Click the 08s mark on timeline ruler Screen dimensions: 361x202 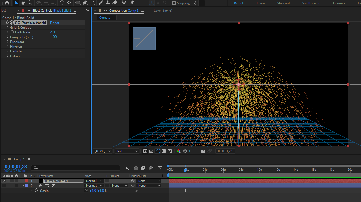241,170
